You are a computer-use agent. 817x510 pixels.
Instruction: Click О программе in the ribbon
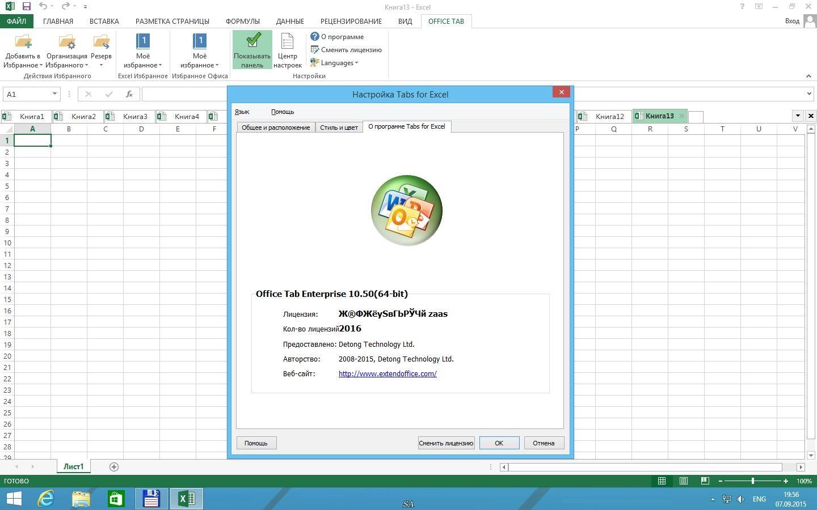point(337,37)
